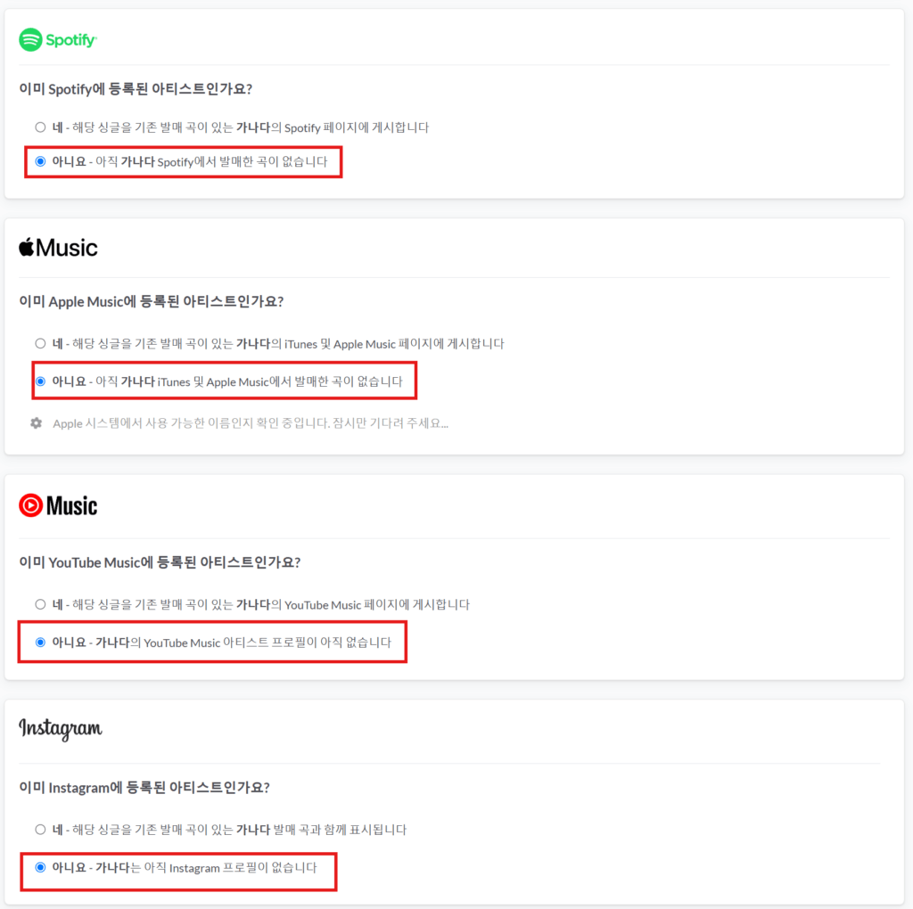Select 아니요 radio for no Instagram profile

tap(40, 867)
